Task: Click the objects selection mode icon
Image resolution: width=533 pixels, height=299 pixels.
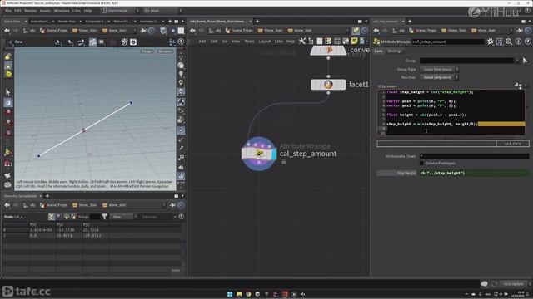Action: [8, 57]
